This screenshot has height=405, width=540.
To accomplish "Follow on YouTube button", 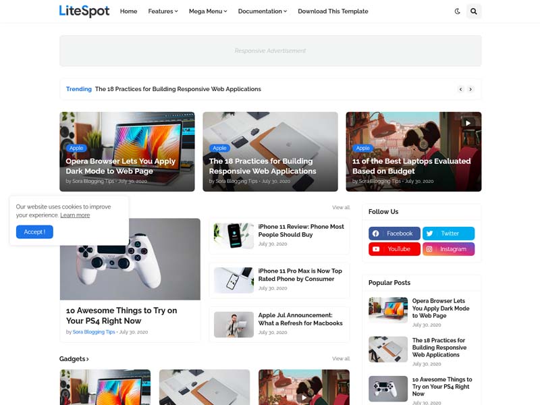I will (x=394, y=249).
